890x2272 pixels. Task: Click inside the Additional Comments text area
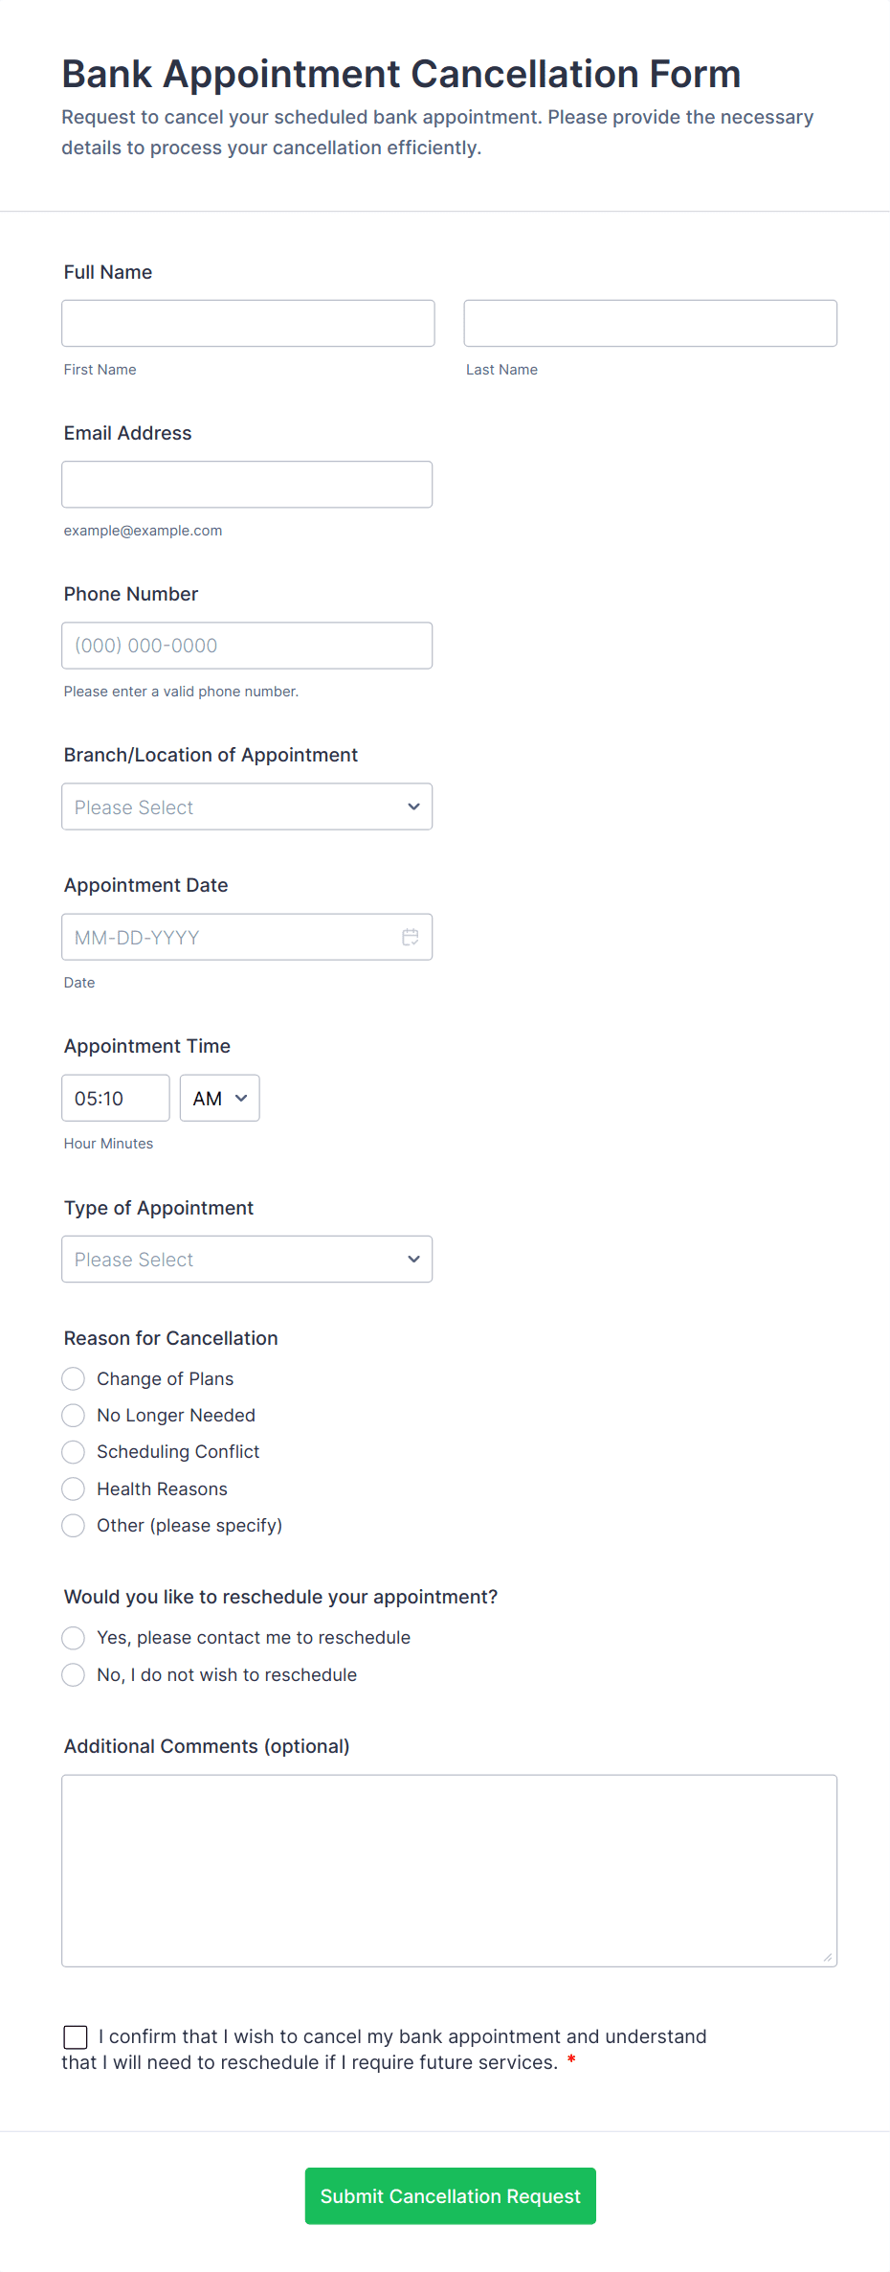(449, 1870)
